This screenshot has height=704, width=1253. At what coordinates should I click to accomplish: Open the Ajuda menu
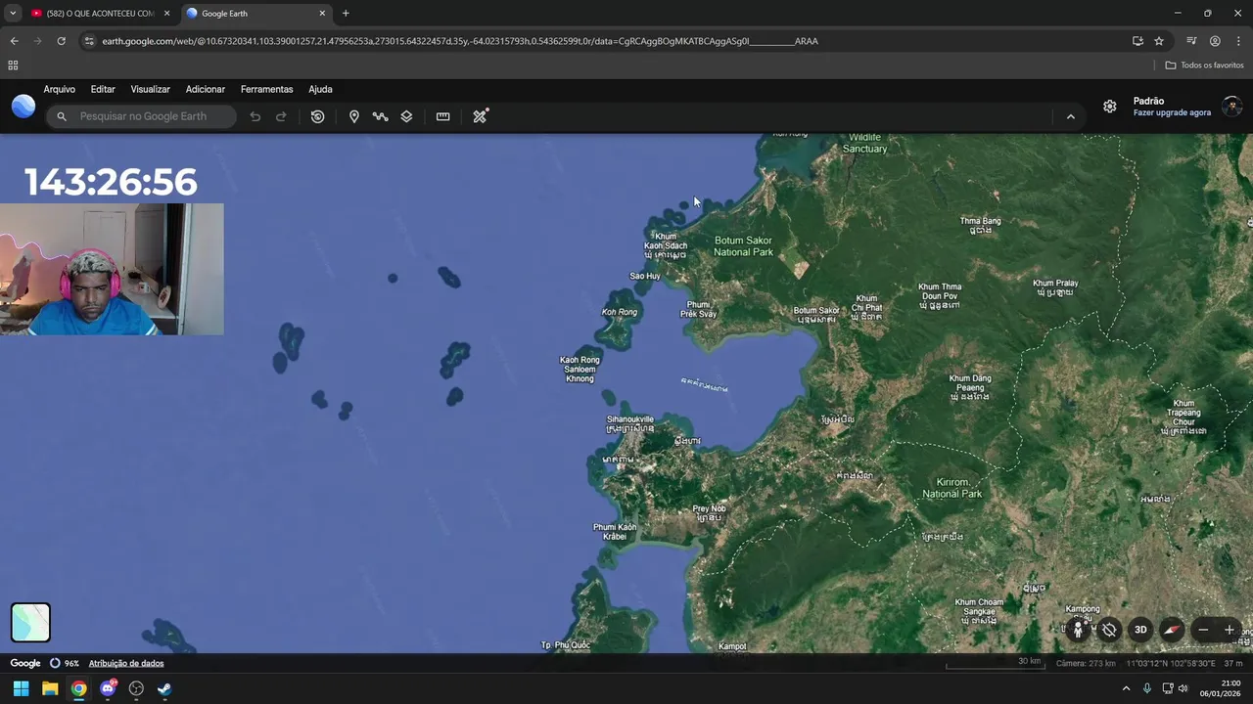click(320, 89)
